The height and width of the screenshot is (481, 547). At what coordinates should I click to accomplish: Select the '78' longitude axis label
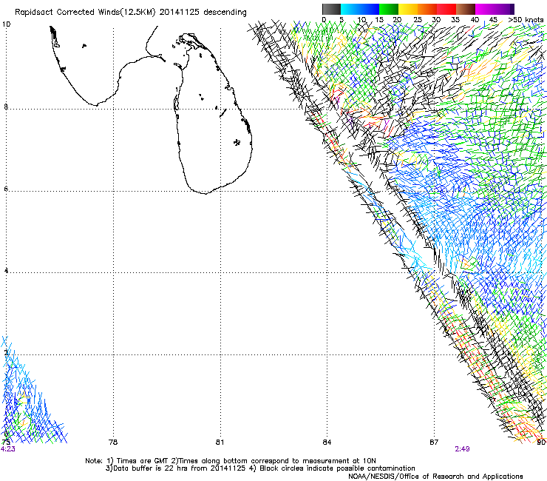[x=113, y=443]
